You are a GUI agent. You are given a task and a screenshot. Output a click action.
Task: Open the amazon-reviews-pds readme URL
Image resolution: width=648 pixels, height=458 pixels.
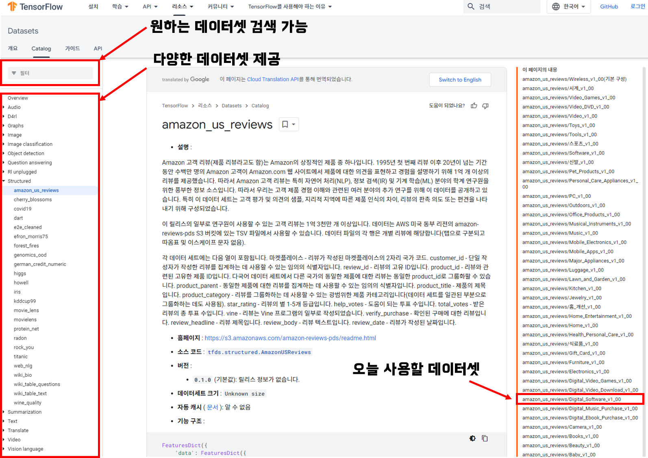(x=290, y=338)
